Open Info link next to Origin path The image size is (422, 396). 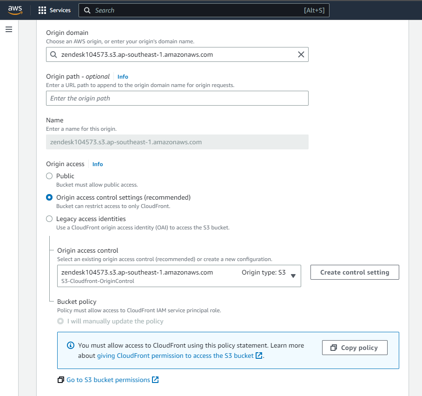click(123, 77)
